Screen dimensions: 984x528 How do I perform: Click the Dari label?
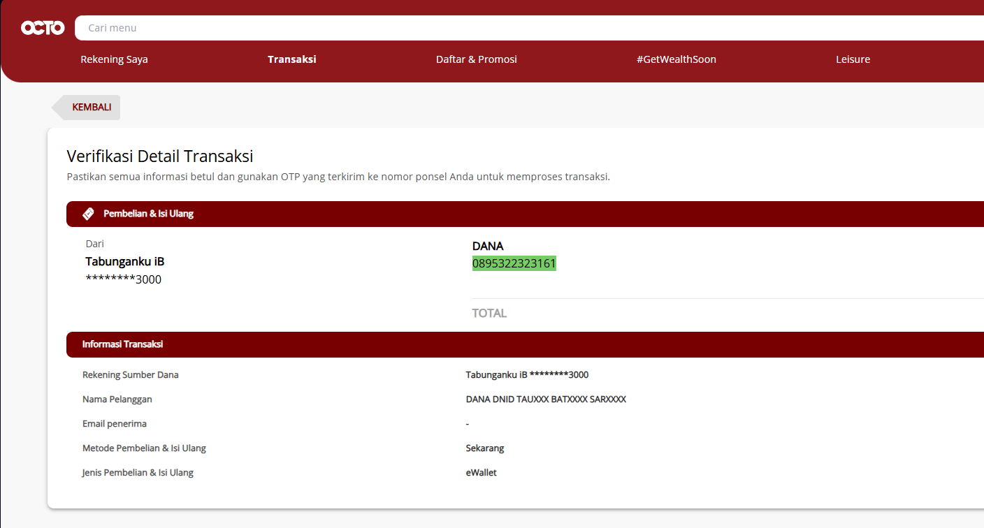tap(95, 244)
